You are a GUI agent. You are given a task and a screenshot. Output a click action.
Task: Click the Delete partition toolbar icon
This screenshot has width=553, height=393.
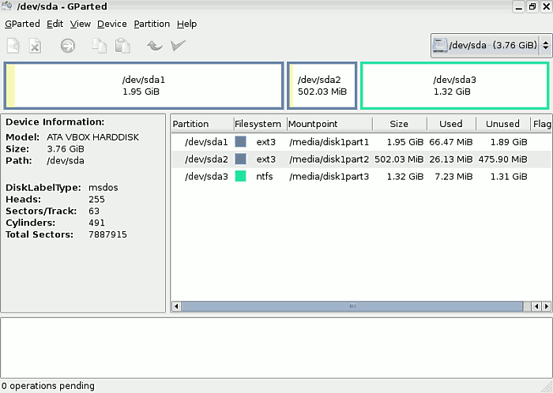[36, 46]
